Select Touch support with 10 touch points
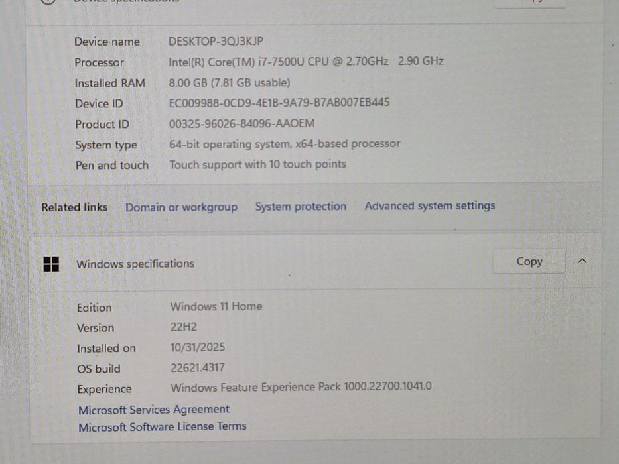The height and width of the screenshot is (464, 619). point(257,164)
